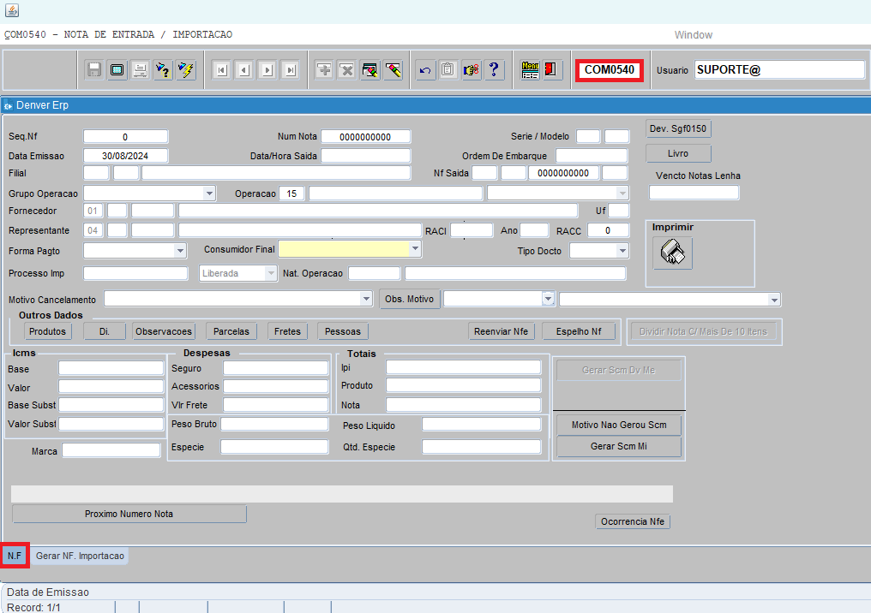Open the Liberada status dropdown
Viewport: 871px width, 613px height.
[271, 273]
